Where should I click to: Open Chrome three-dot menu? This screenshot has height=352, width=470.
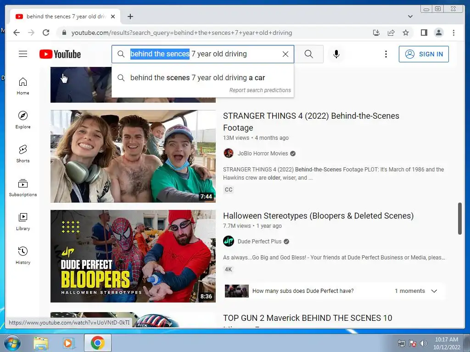pyautogui.click(x=453, y=33)
